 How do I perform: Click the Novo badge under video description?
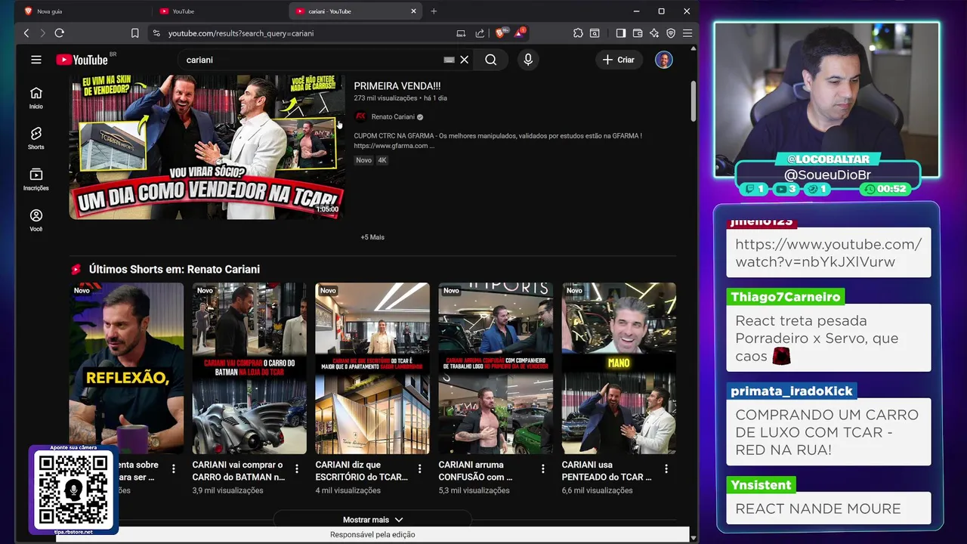363,160
